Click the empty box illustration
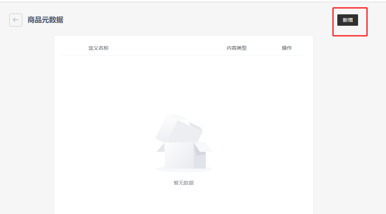Image resolution: width=386 pixels, height=214 pixels. pos(184,143)
